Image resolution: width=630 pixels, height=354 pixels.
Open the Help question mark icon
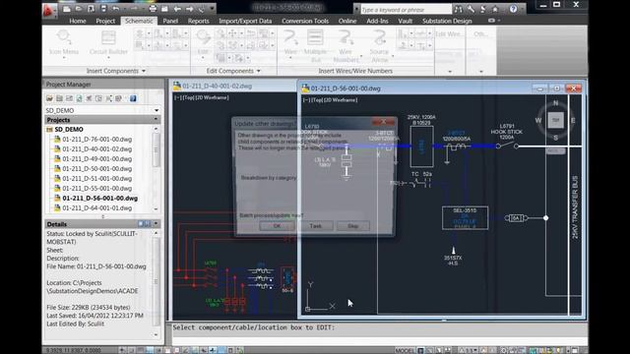coord(513,9)
